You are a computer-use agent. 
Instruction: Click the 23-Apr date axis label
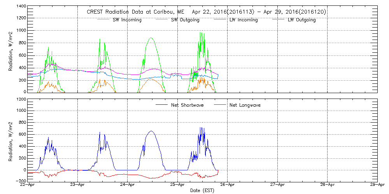[x=78, y=185]
